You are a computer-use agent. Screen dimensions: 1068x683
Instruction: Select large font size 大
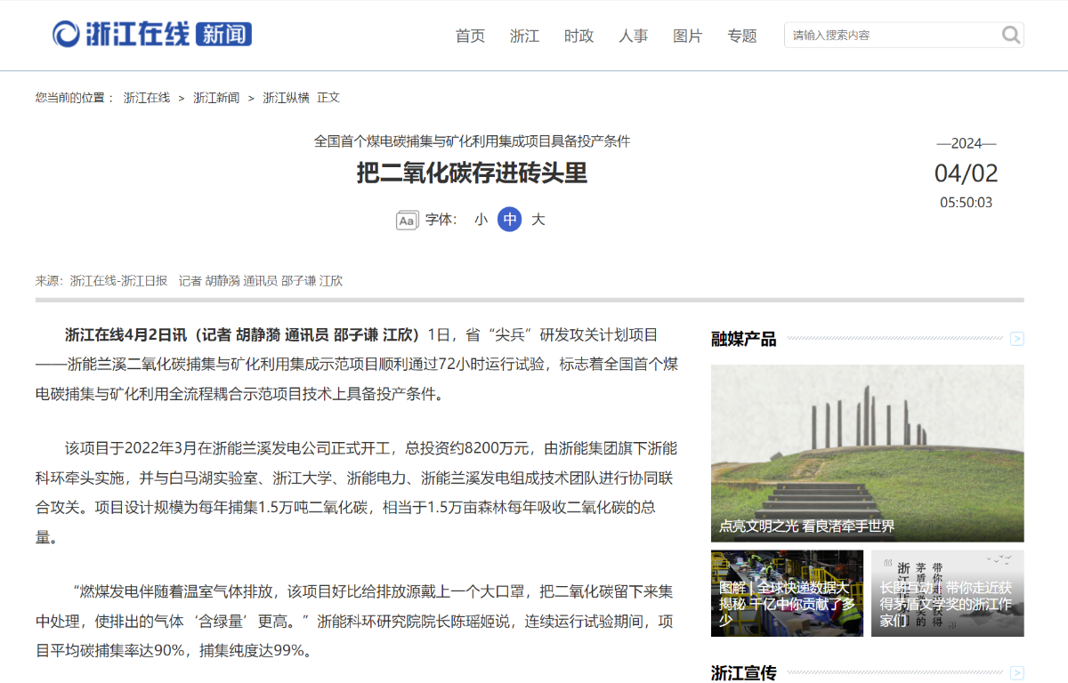(x=538, y=220)
